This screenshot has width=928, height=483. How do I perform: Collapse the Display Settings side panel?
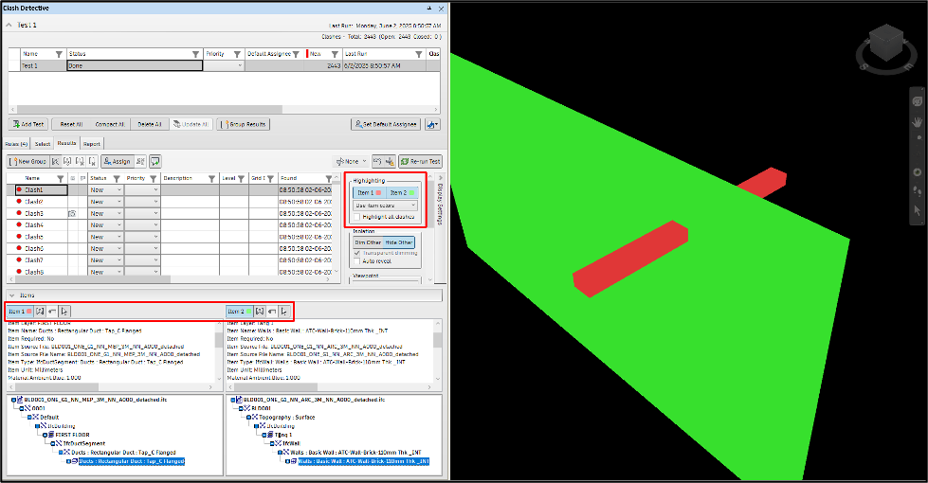click(440, 177)
